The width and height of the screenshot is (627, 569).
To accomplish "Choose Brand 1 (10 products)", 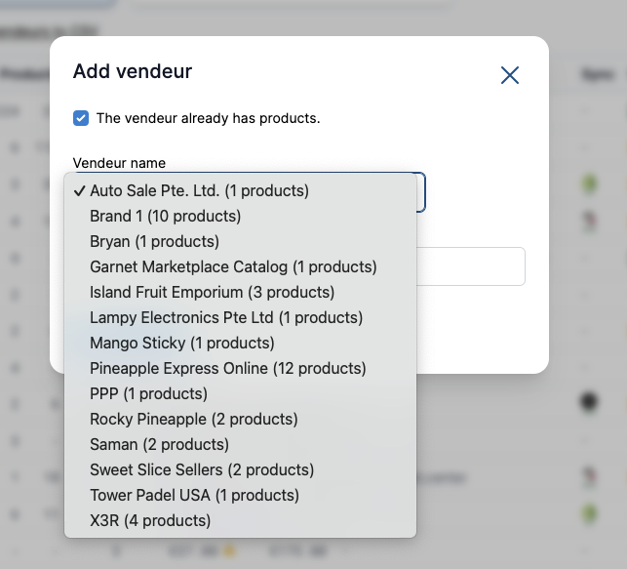I will tap(240, 216).
